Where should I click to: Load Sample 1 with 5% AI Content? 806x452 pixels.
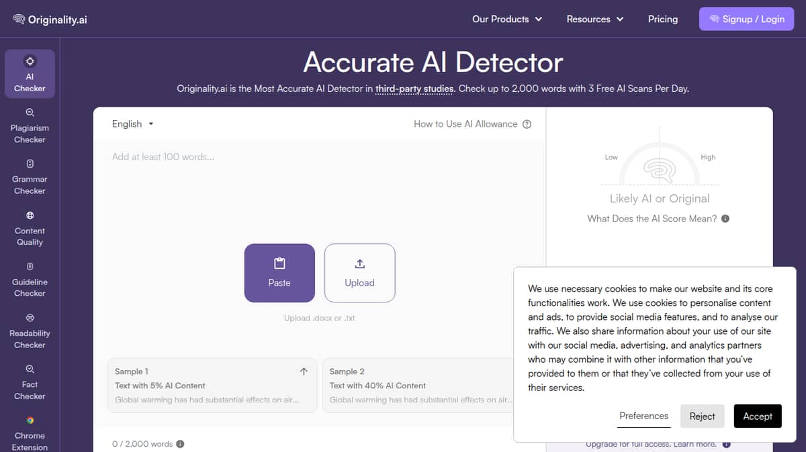pyautogui.click(x=212, y=385)
